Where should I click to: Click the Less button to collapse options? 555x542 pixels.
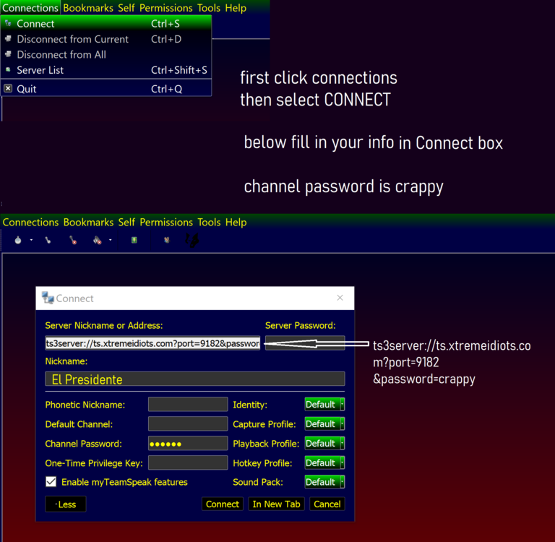click(66, 504)
